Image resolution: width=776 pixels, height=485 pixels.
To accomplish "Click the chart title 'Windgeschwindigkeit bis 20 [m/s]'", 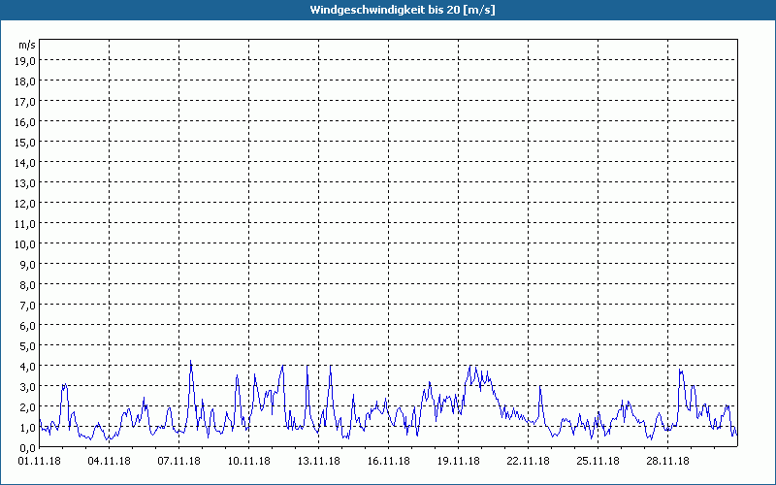I will click(403, 10).
